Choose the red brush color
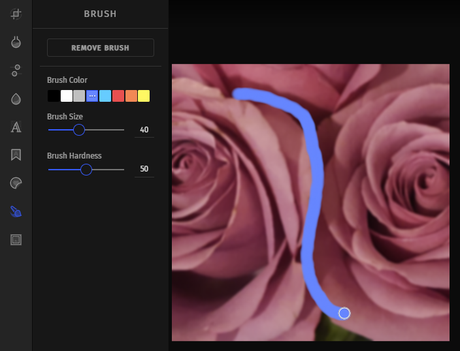The width and height of the screenshot is (460, 351). tap(118, 96)
